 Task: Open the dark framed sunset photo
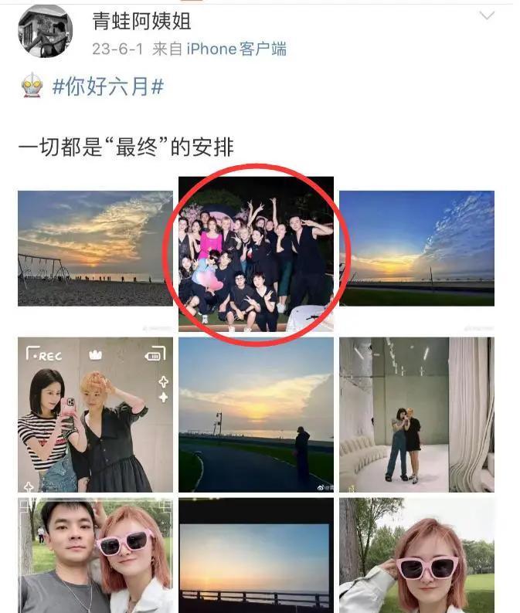tap(256, 556)
